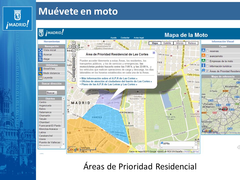Click the APRs legend icon

coord(162,143)
